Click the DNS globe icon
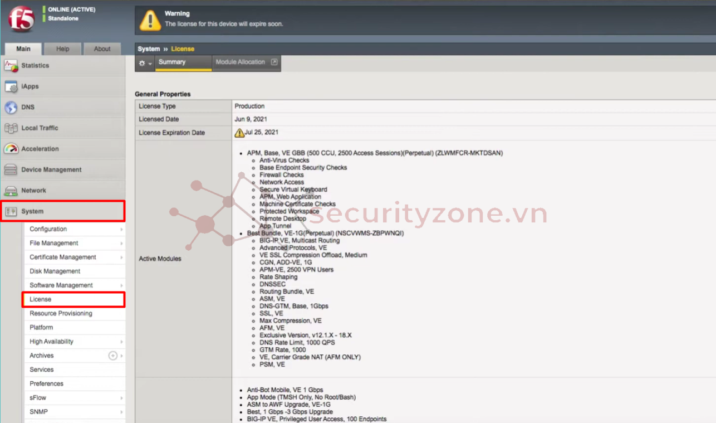 (x=11, y=108)
